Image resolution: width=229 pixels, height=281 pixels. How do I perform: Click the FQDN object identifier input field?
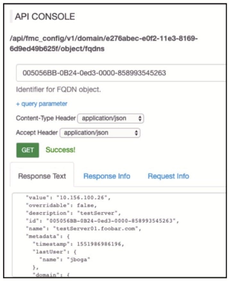[x=122, y=73]
